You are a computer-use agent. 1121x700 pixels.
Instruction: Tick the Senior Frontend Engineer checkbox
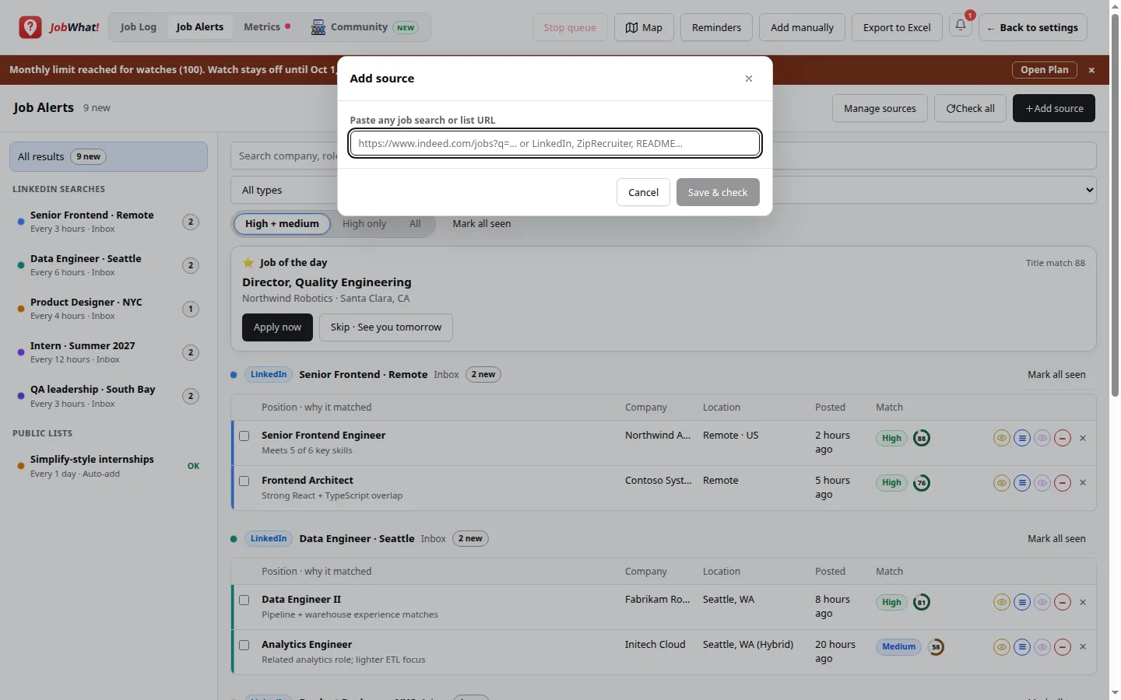[x=244, y=436]
